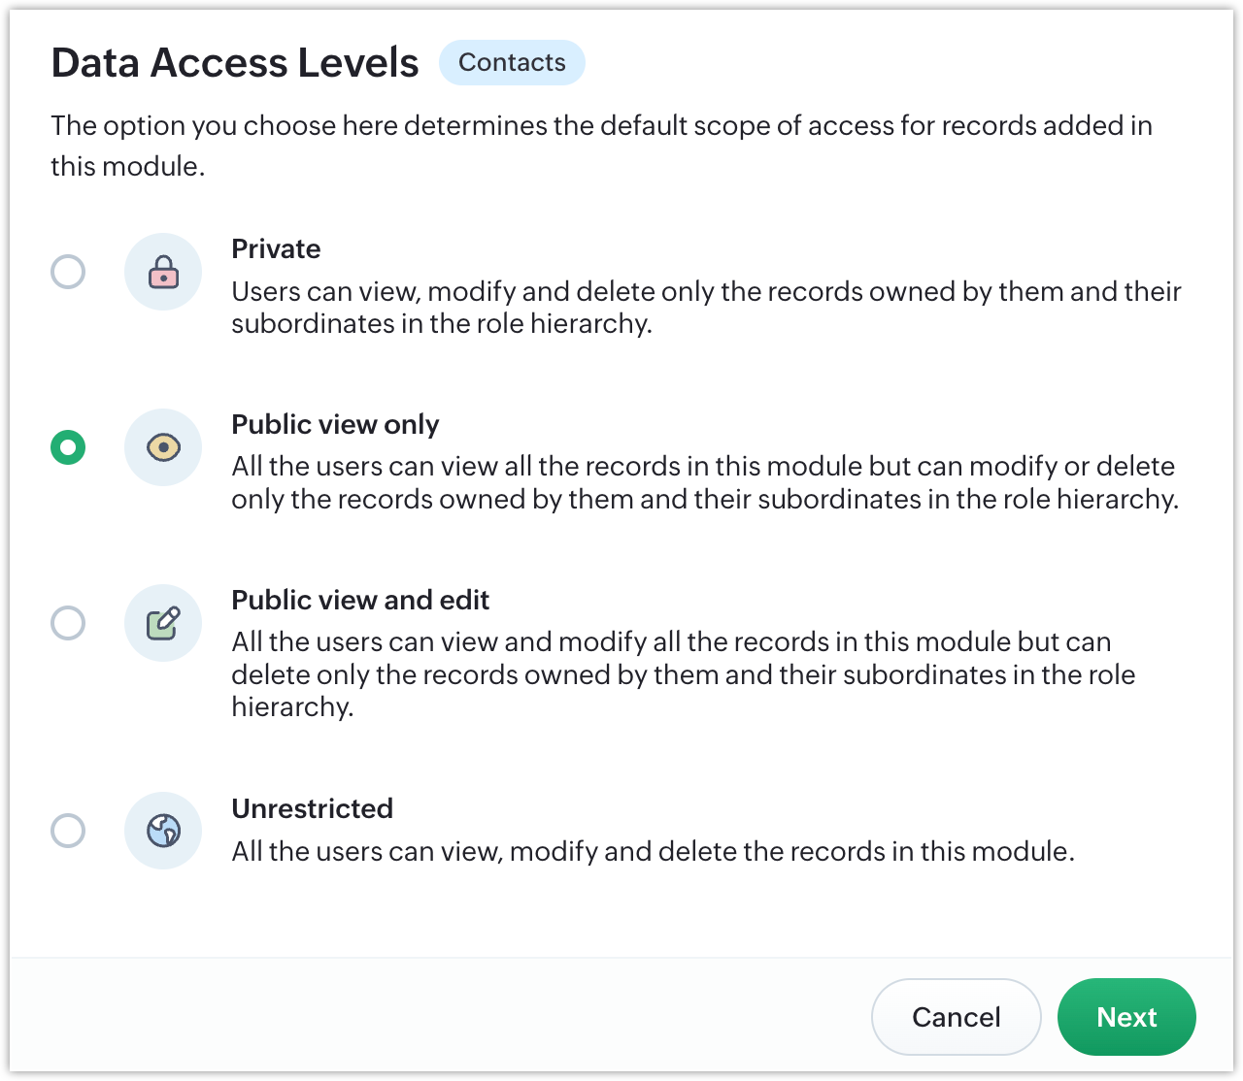Click the Public view only title
The width and height of the screenshot is (1243, 1081).
(x=335, y=425)
